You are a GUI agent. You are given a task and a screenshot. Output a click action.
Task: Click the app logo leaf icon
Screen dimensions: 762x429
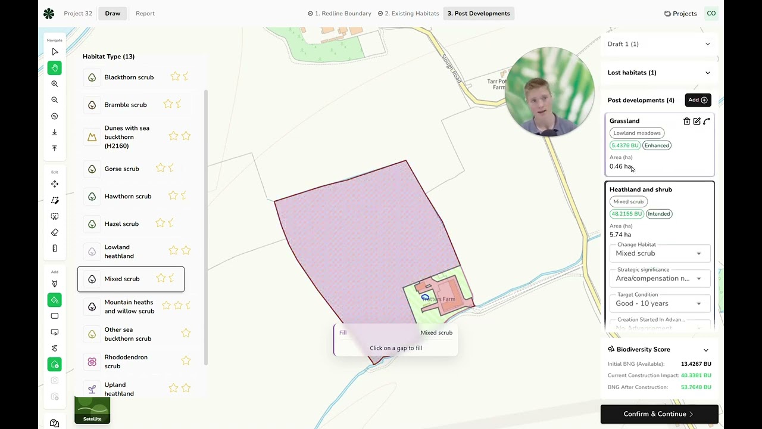(x=49, y=13)
